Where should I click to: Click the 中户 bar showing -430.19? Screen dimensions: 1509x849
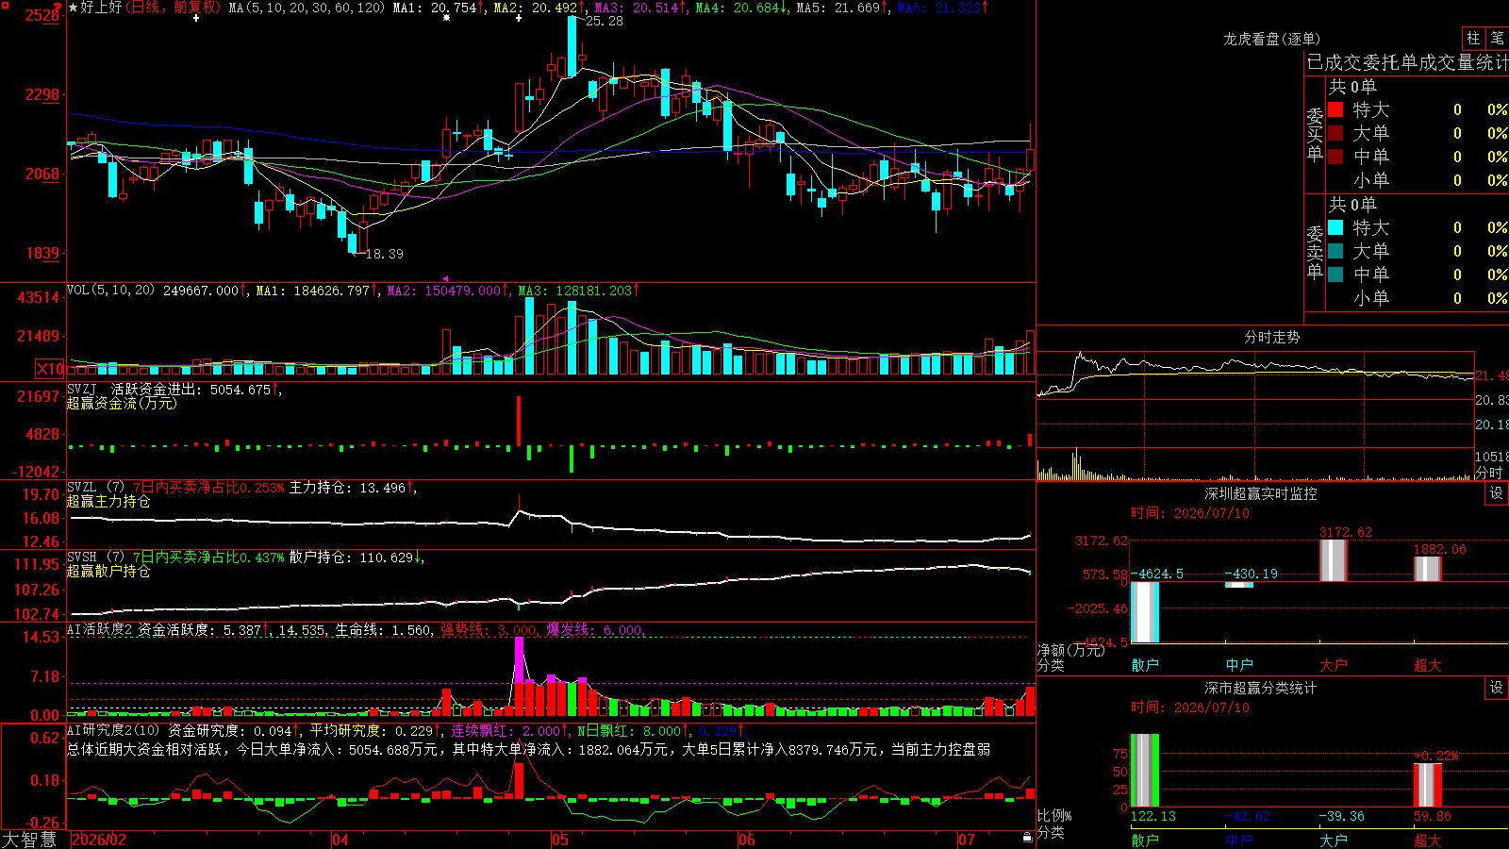pyautogui.click(x=1239, y=585)
